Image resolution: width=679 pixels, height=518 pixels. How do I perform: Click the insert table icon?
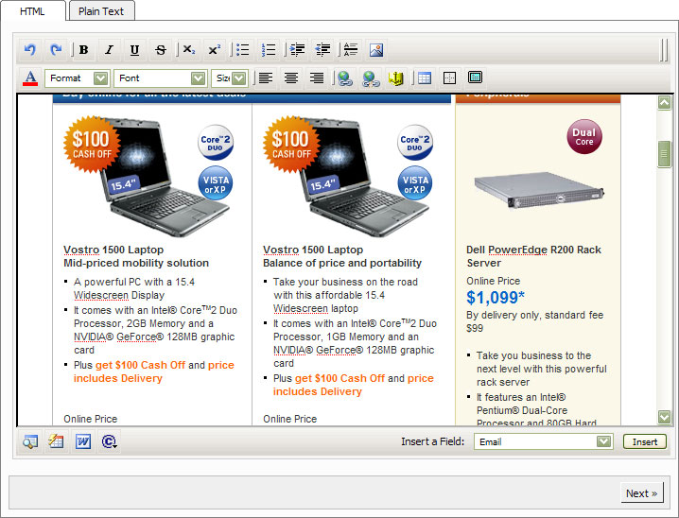[425, 78]
